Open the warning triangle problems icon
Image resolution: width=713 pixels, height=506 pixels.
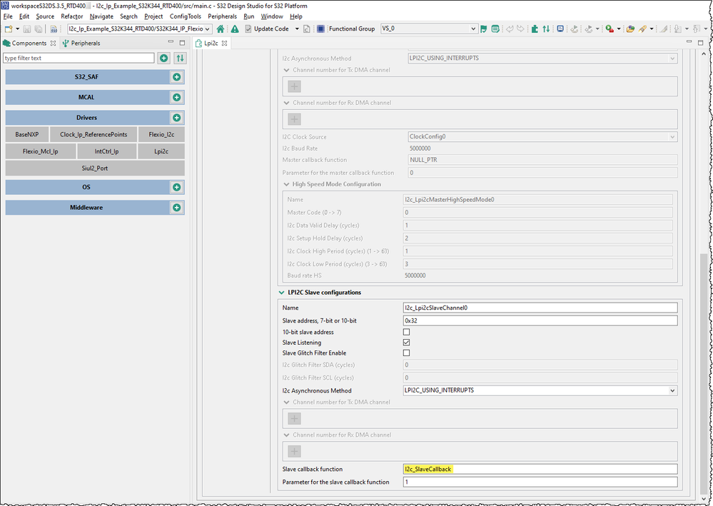coord(235,29)
